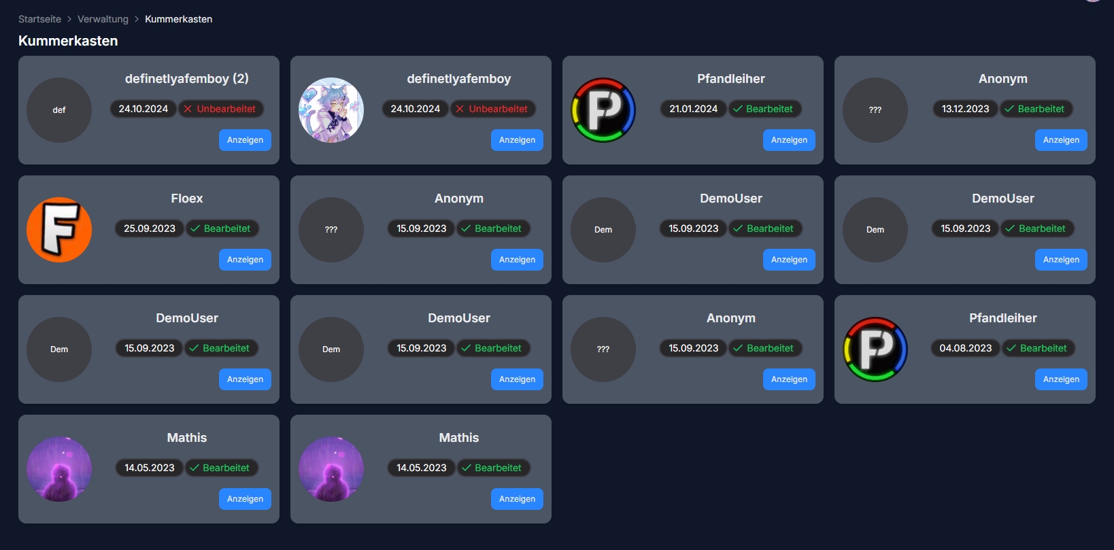Go to Verwaltung in the breadcrumb
The image size is (1114, 550).
[x=103, y=19]
